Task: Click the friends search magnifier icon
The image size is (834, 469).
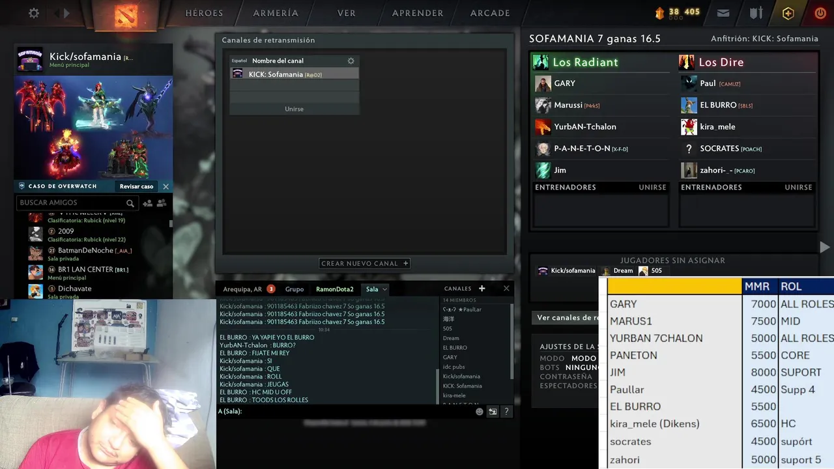Action: [130, 203]
